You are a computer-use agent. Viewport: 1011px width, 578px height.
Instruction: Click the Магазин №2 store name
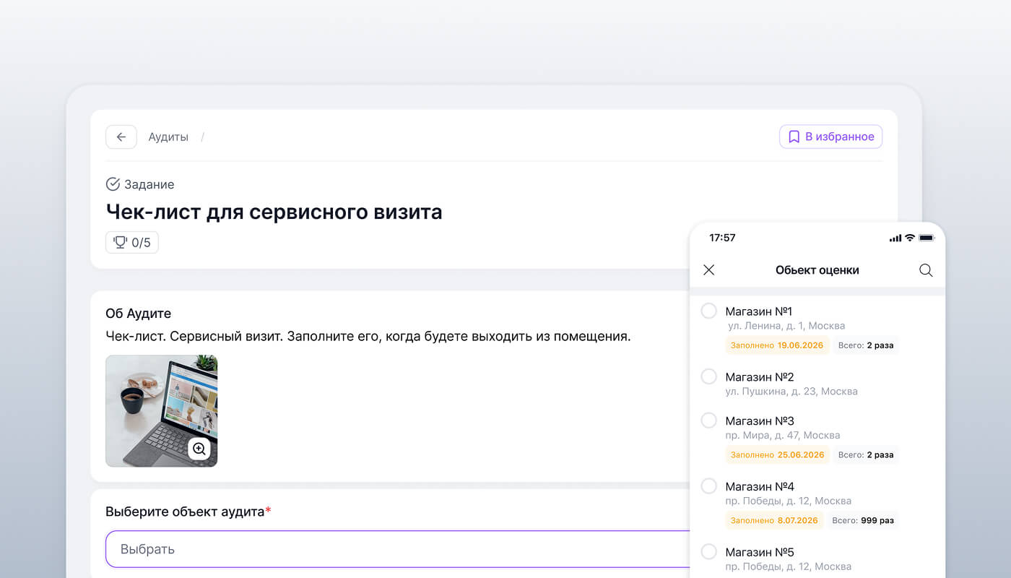[760, 377]
